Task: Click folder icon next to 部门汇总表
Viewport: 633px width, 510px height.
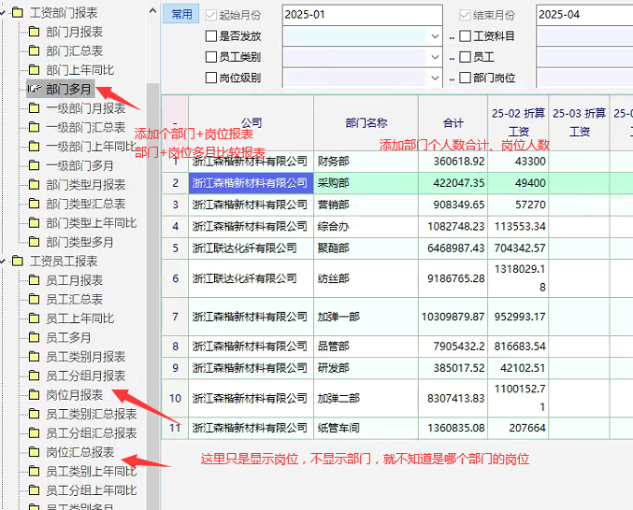Action: 34,51
